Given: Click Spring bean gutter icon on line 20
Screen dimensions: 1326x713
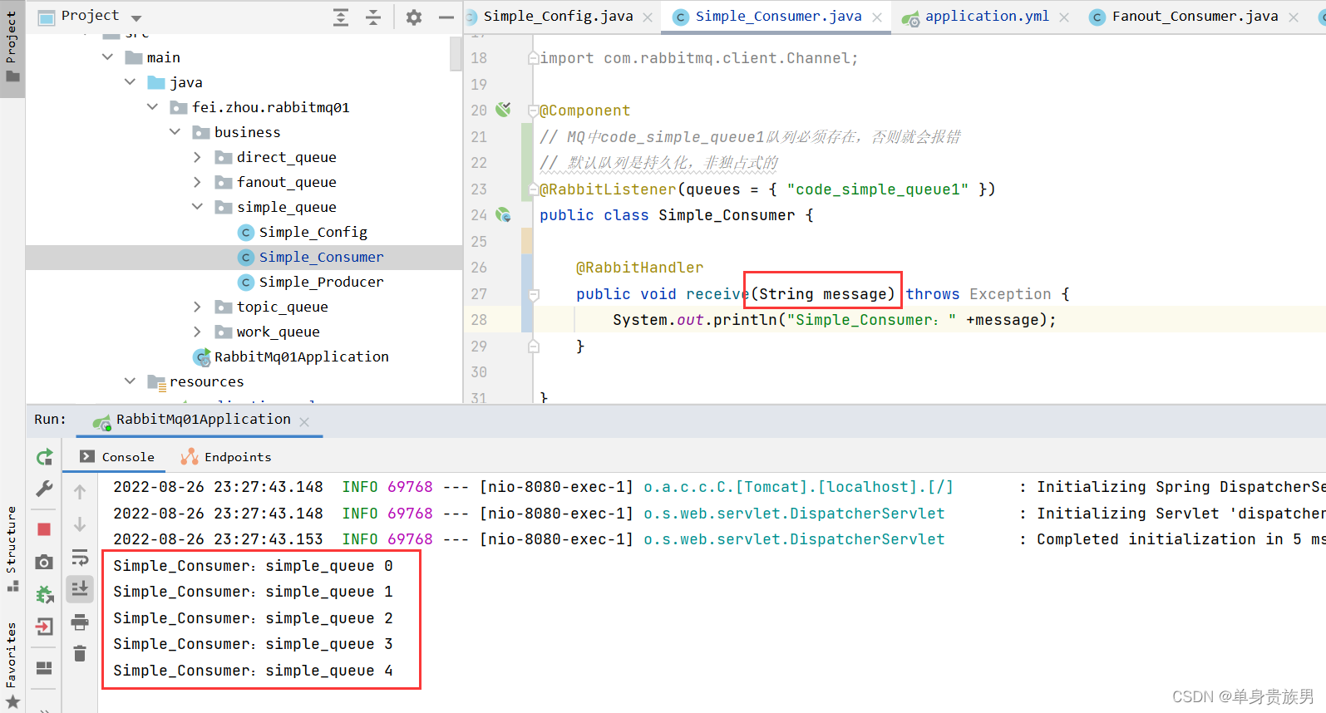Looking at the screenshot, I should tap(503, 110).
